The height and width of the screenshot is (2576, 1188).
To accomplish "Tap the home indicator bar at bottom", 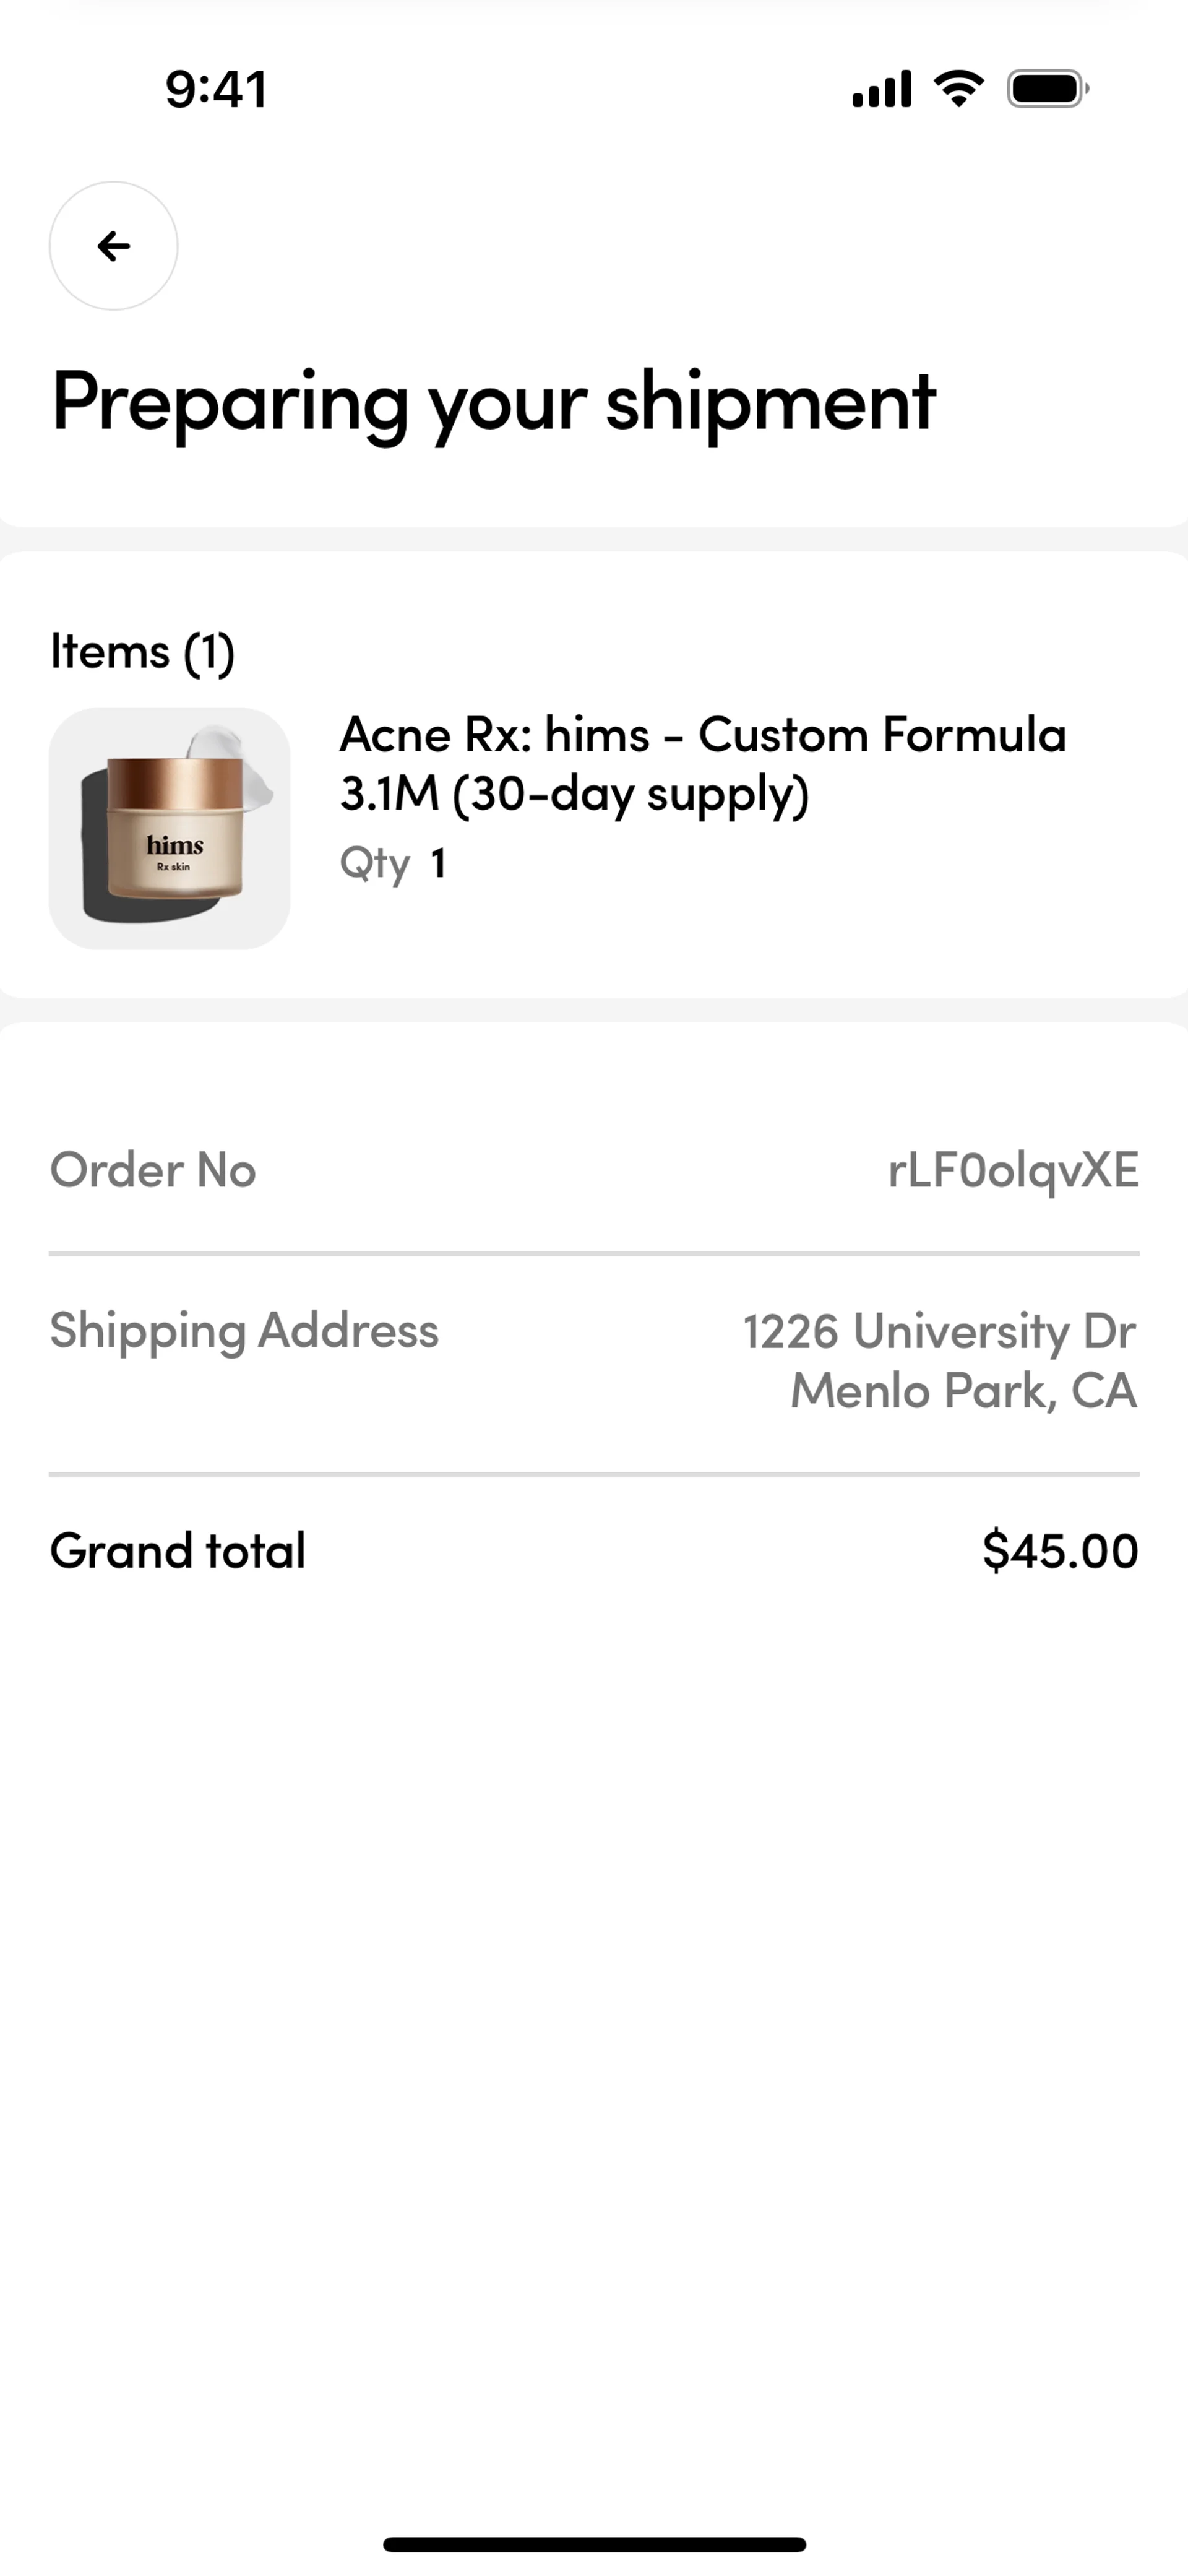I will pyautogui.click(x=594, y=2545).
